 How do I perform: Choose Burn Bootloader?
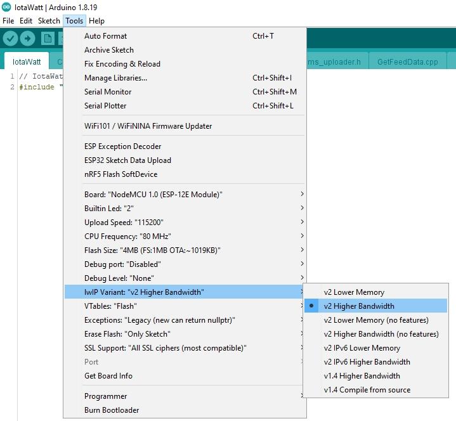tap(185, 410)
